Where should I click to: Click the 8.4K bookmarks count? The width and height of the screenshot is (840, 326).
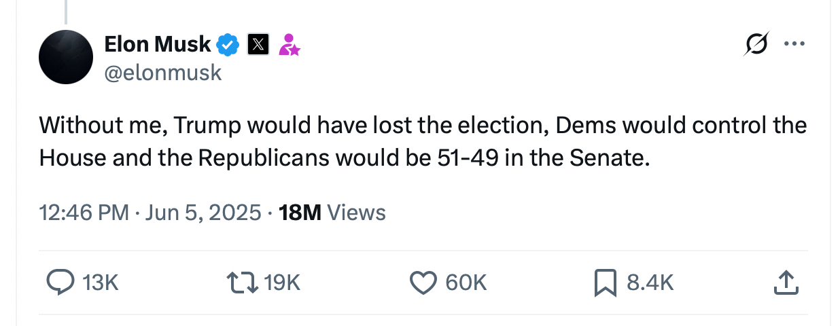(650, 283)
